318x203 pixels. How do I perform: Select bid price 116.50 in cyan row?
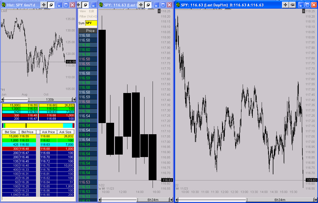(x=28, y=145)
